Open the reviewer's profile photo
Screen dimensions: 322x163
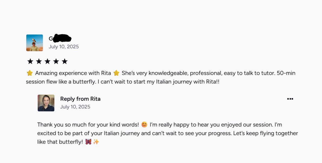35,43
